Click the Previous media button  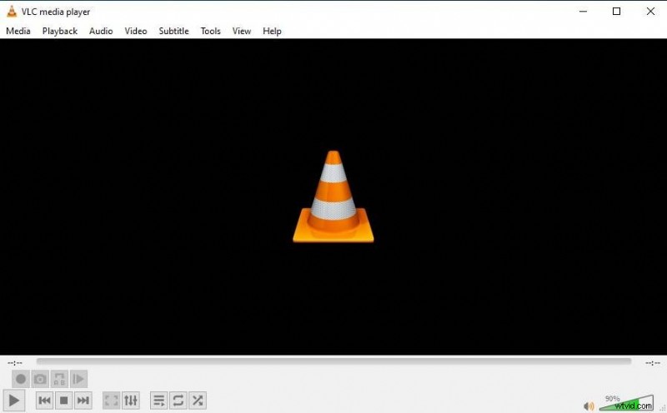45,401
